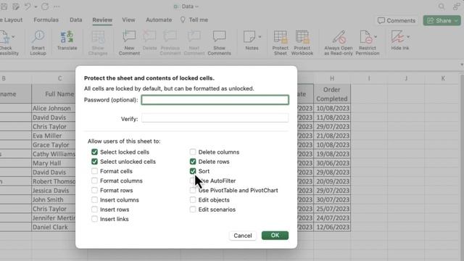464x261 pixels.
Task: Open the Page Layout tab
Action: (12, 20)
